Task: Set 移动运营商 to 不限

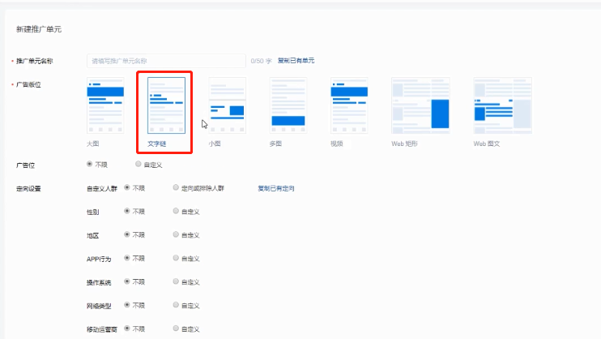Action: click(x=127, y=328)
